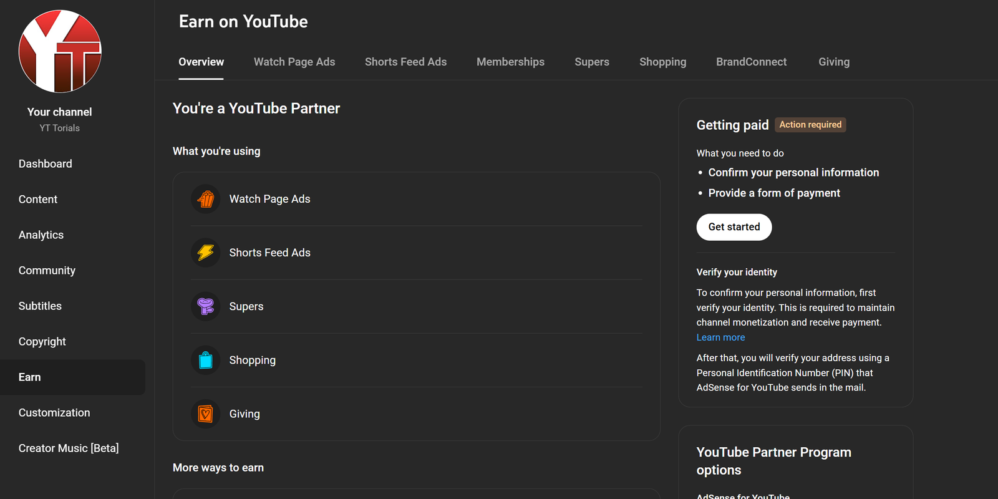Image resolution: width=998 pixels, height=499 pixels.
Task: Click the orange Giving heart icon
Action: 206,414
